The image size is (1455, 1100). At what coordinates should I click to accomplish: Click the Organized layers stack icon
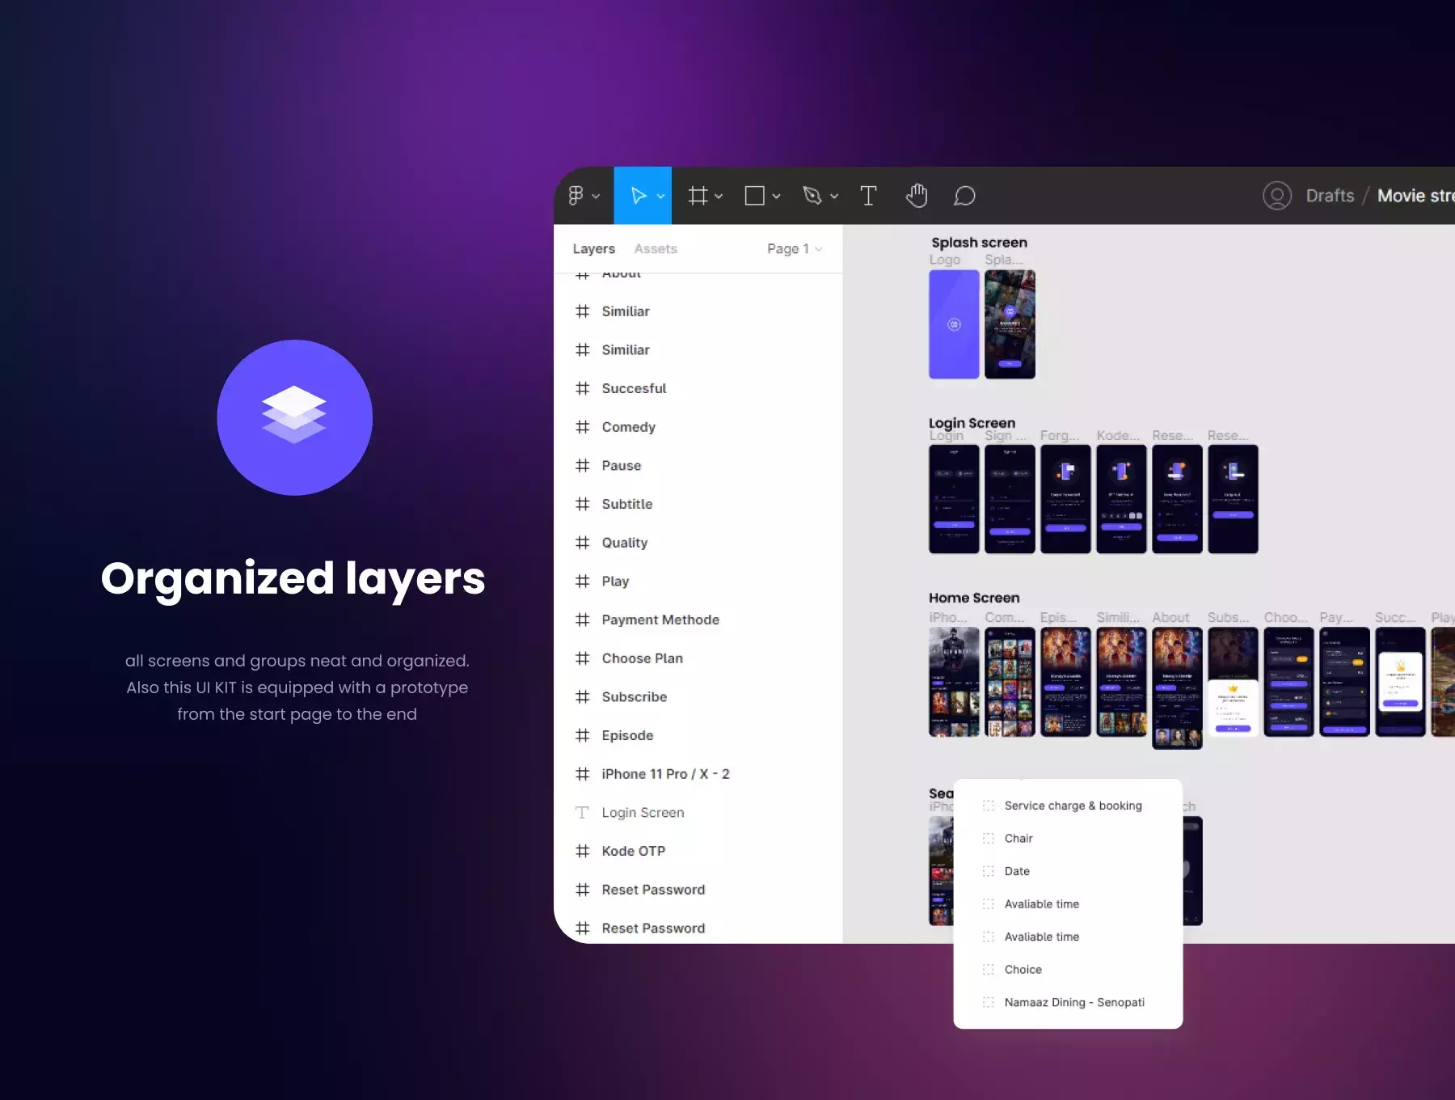click(x=294, y=415)
